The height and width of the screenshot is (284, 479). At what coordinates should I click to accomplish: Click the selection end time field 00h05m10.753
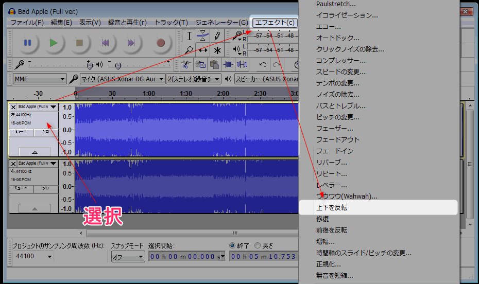[264, 257]
